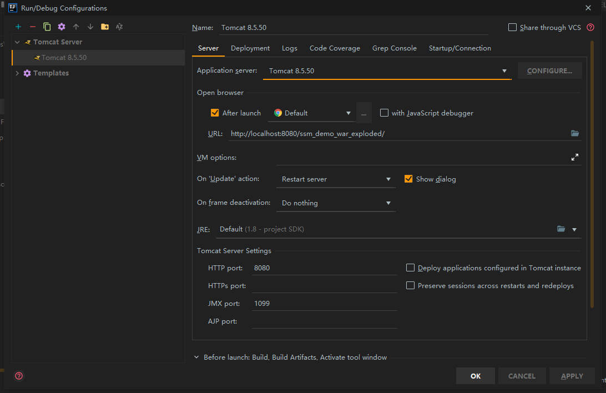
Task: Sort configurations alphabetically
Action: pos(119,26)
